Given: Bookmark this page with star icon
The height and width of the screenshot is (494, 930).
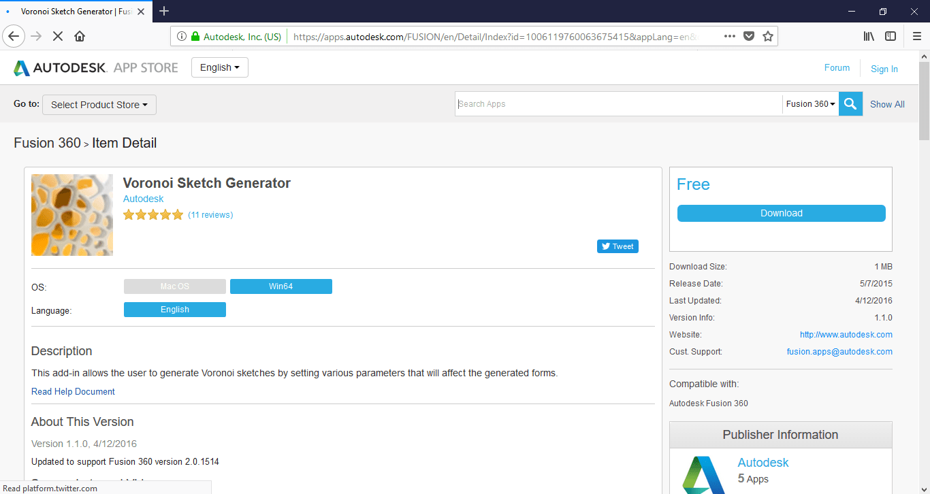Looking at the screenshot, I should (768, 37).
